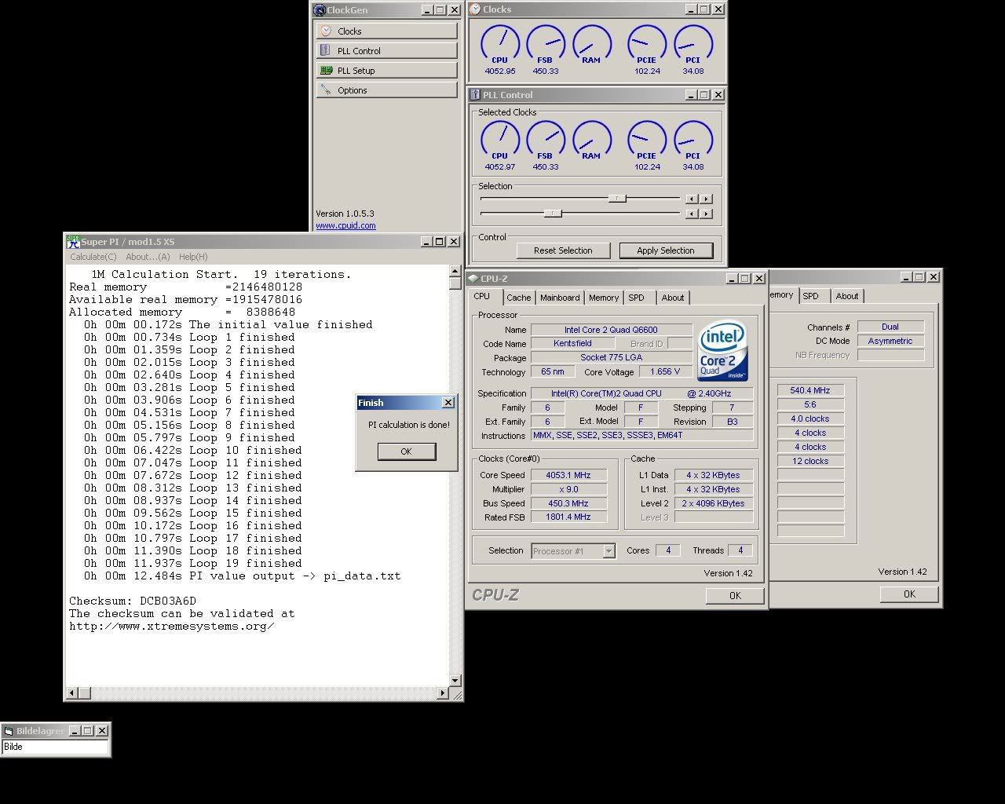Switch to Mainboard tab in CPU-Z
The width and height of the screenshot is (1005, 804).
(560, 298)
